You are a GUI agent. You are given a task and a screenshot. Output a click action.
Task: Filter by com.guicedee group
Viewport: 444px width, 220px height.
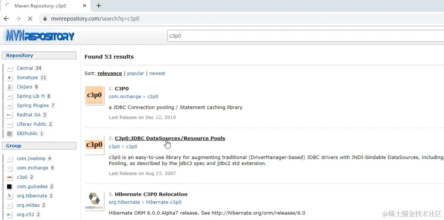(x=32, y=187)
